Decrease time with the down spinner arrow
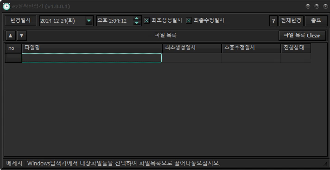 [137, 23]
